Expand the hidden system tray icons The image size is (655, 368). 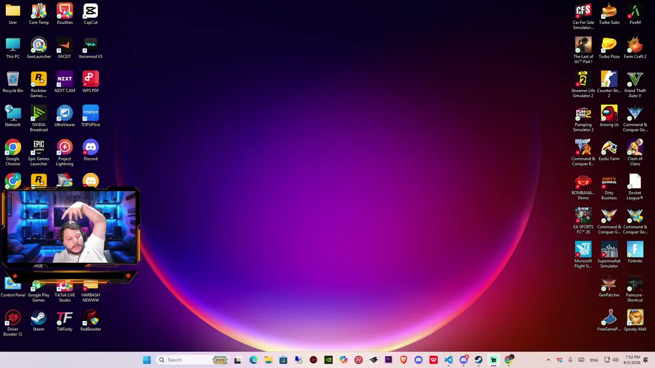549,360
